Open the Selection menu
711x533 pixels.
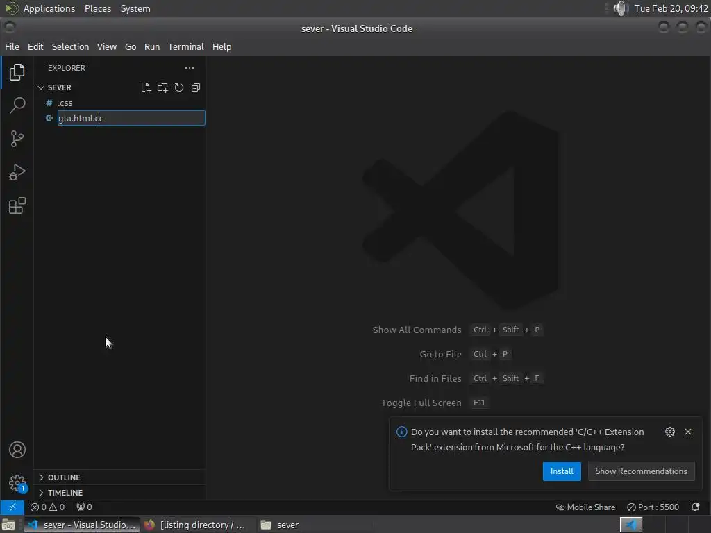[x=70, y=46]
